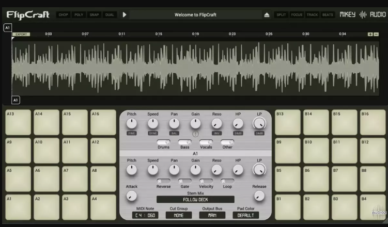Switch to BEATS view
The height and width of the screenshot is (227, 388).
click(328, 15)
